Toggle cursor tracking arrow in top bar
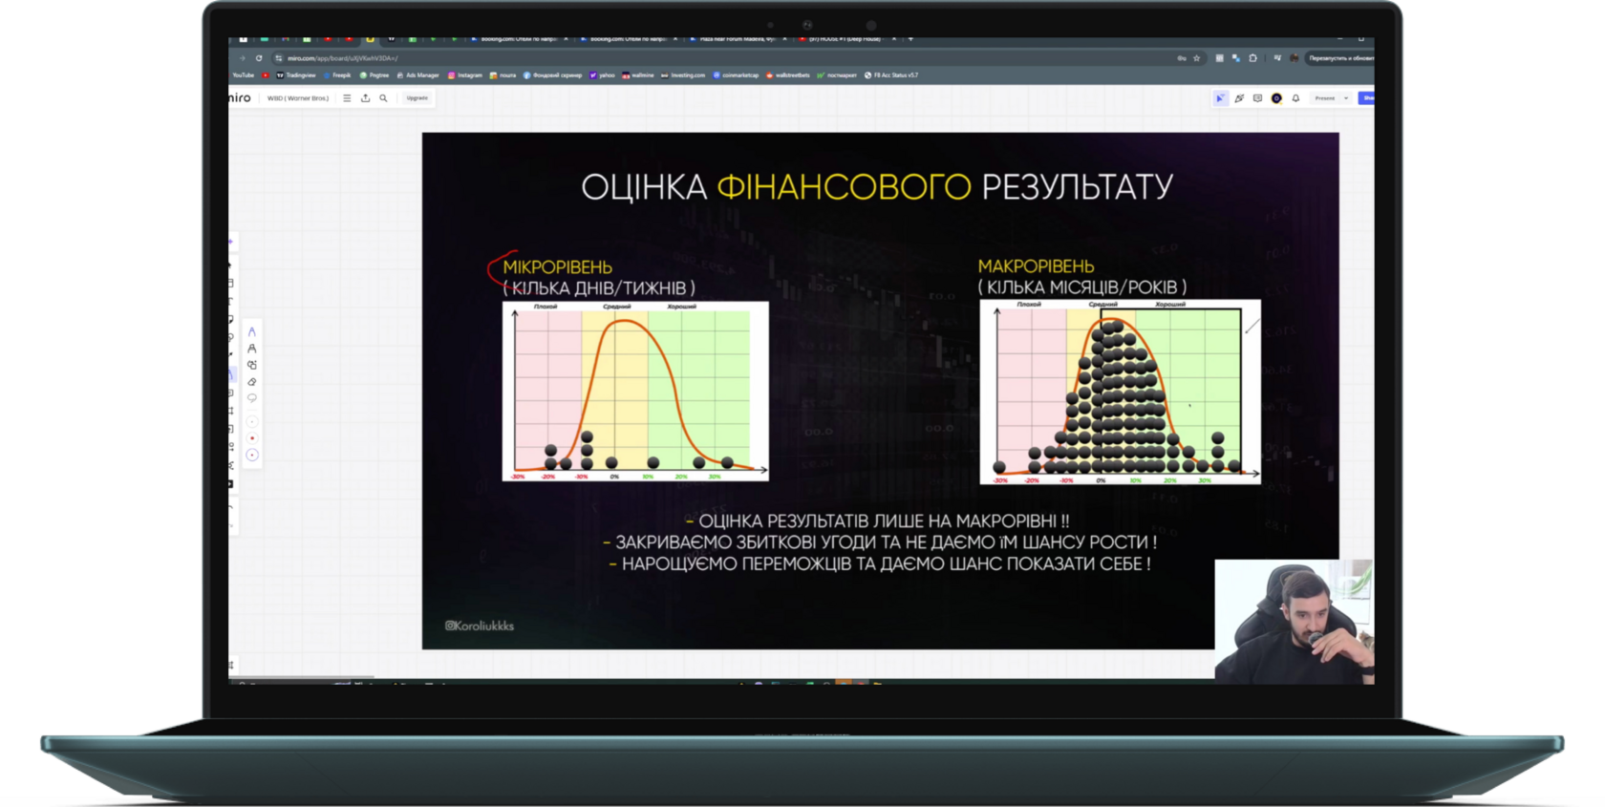The image size is (1605, 807). pos(1220,98)
